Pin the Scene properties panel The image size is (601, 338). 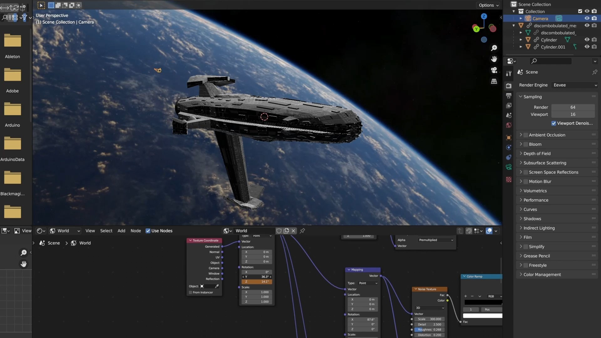(594, 72)
